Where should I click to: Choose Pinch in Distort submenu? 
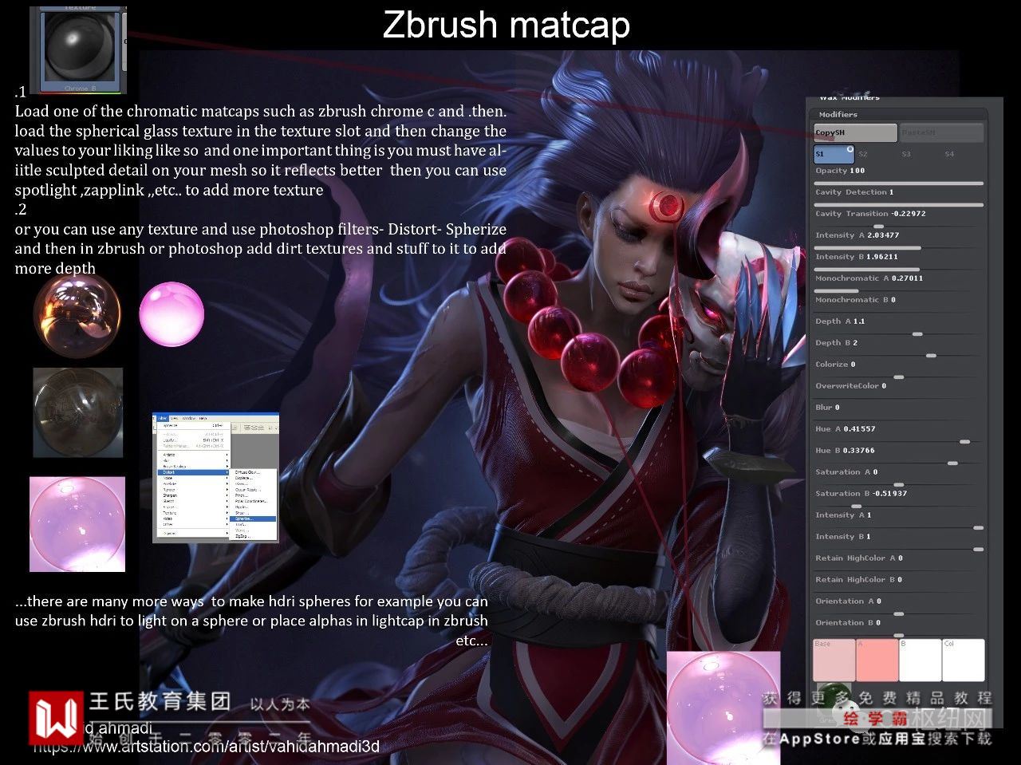[254, 495]
